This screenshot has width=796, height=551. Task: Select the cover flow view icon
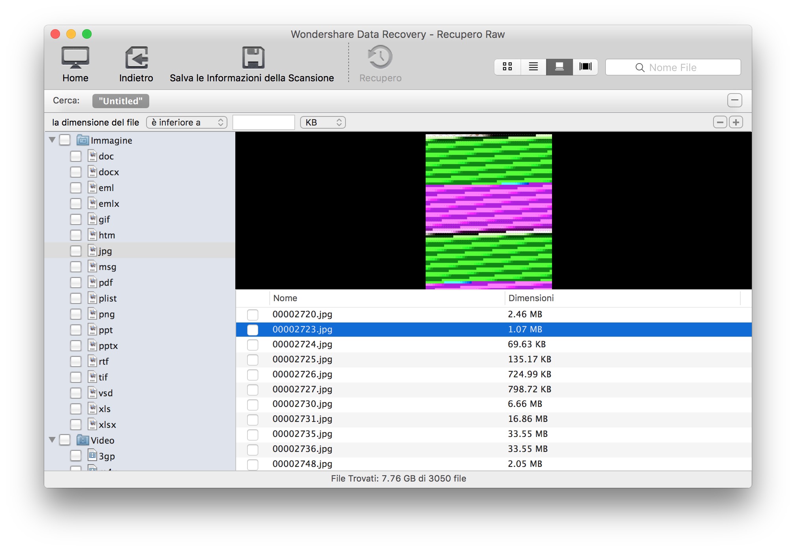pyautogui.click(x=585, y=67)
